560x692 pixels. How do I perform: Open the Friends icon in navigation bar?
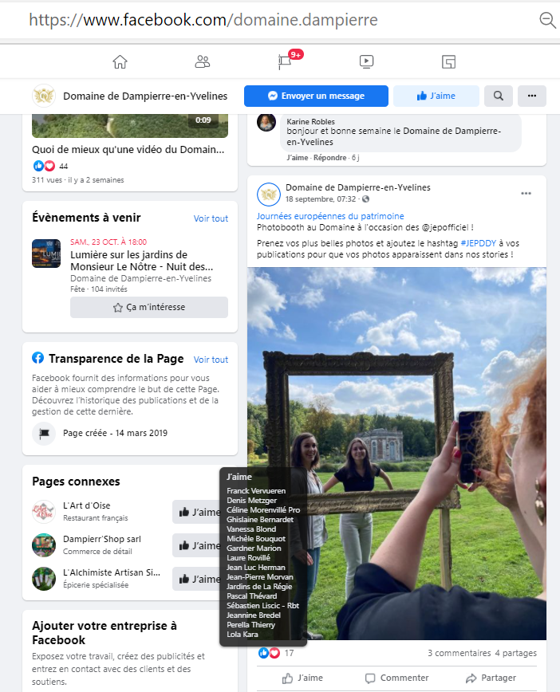203,62
